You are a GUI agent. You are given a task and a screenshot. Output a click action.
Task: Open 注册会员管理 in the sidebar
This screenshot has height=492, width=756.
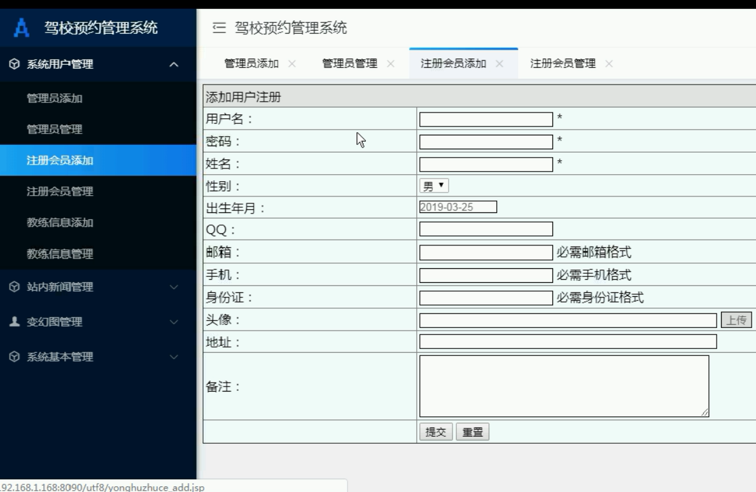[99, 191]
